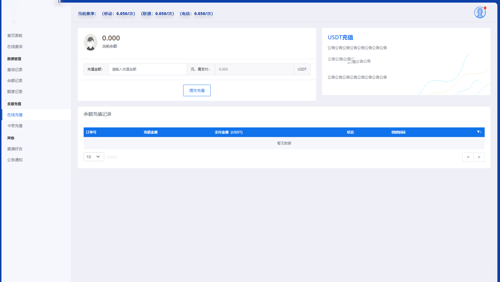Click the account avatar beside the balance
The width and height of the screenshot is (500, 282).
click(x=91, y=42)
